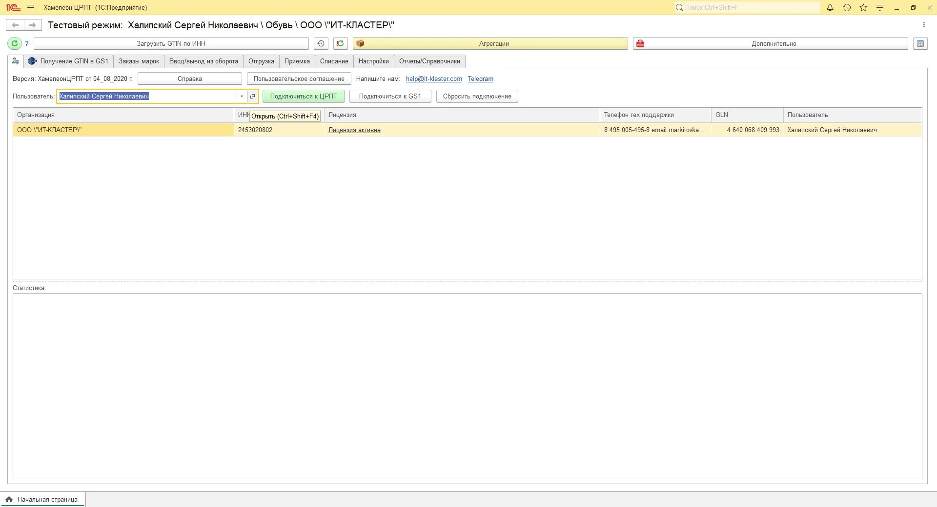Open help@it-klaster.com email link

point(434,79)
